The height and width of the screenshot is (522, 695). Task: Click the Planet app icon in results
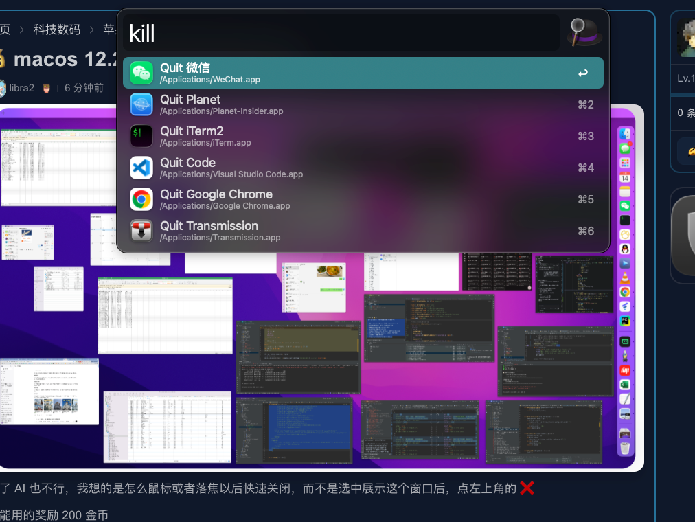pos(141,104)
